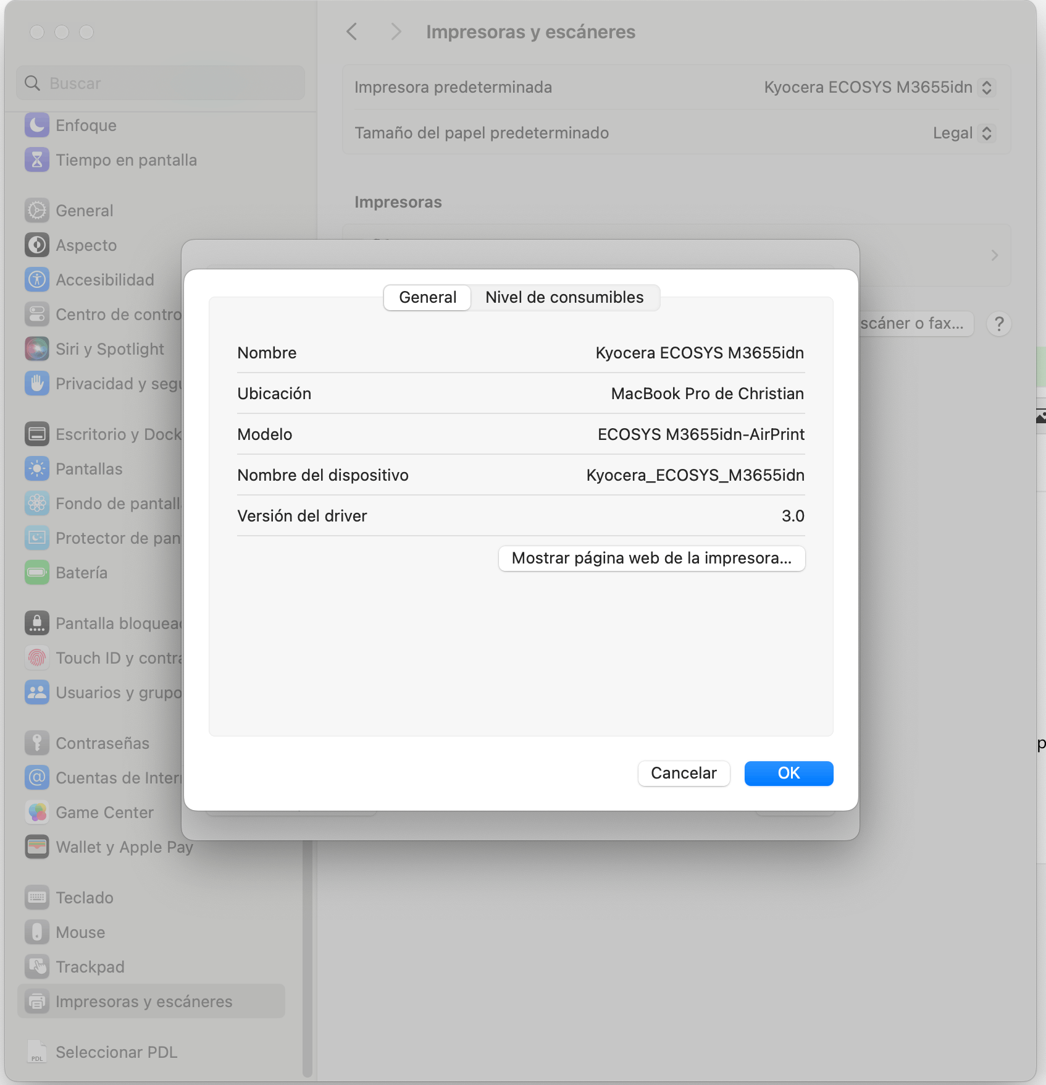Click the Impresoras y escáneres printer icon
The height and width of the screenshot is (1085, 1046).
pos(37,1002)
